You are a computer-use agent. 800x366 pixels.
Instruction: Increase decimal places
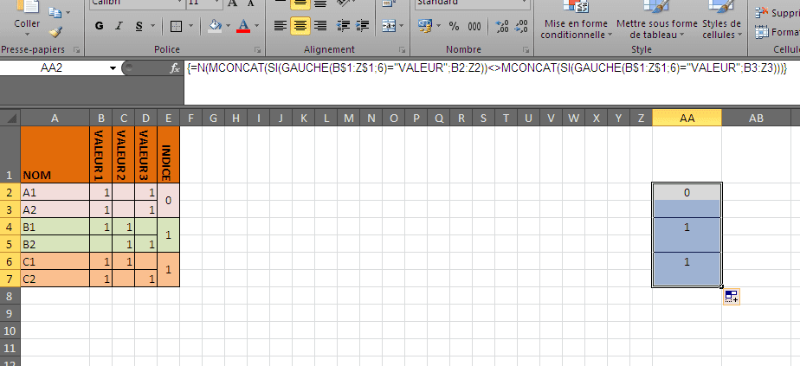[502, 26]
